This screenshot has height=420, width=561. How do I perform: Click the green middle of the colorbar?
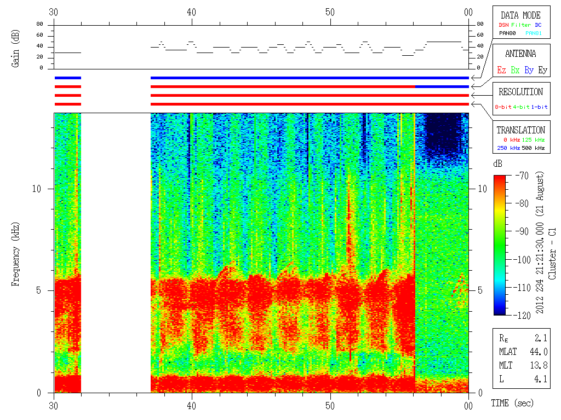(500, 247)
